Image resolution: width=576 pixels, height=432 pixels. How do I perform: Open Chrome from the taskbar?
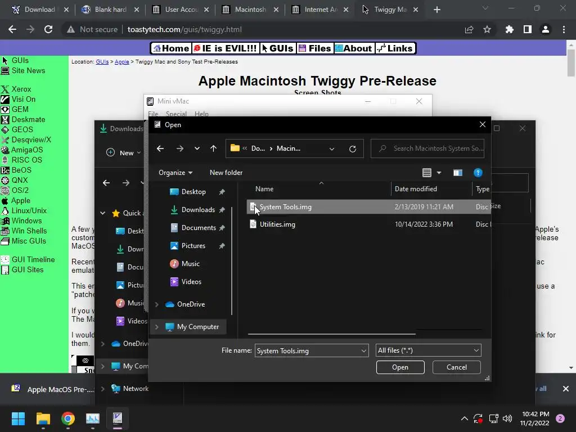[68, 418]
